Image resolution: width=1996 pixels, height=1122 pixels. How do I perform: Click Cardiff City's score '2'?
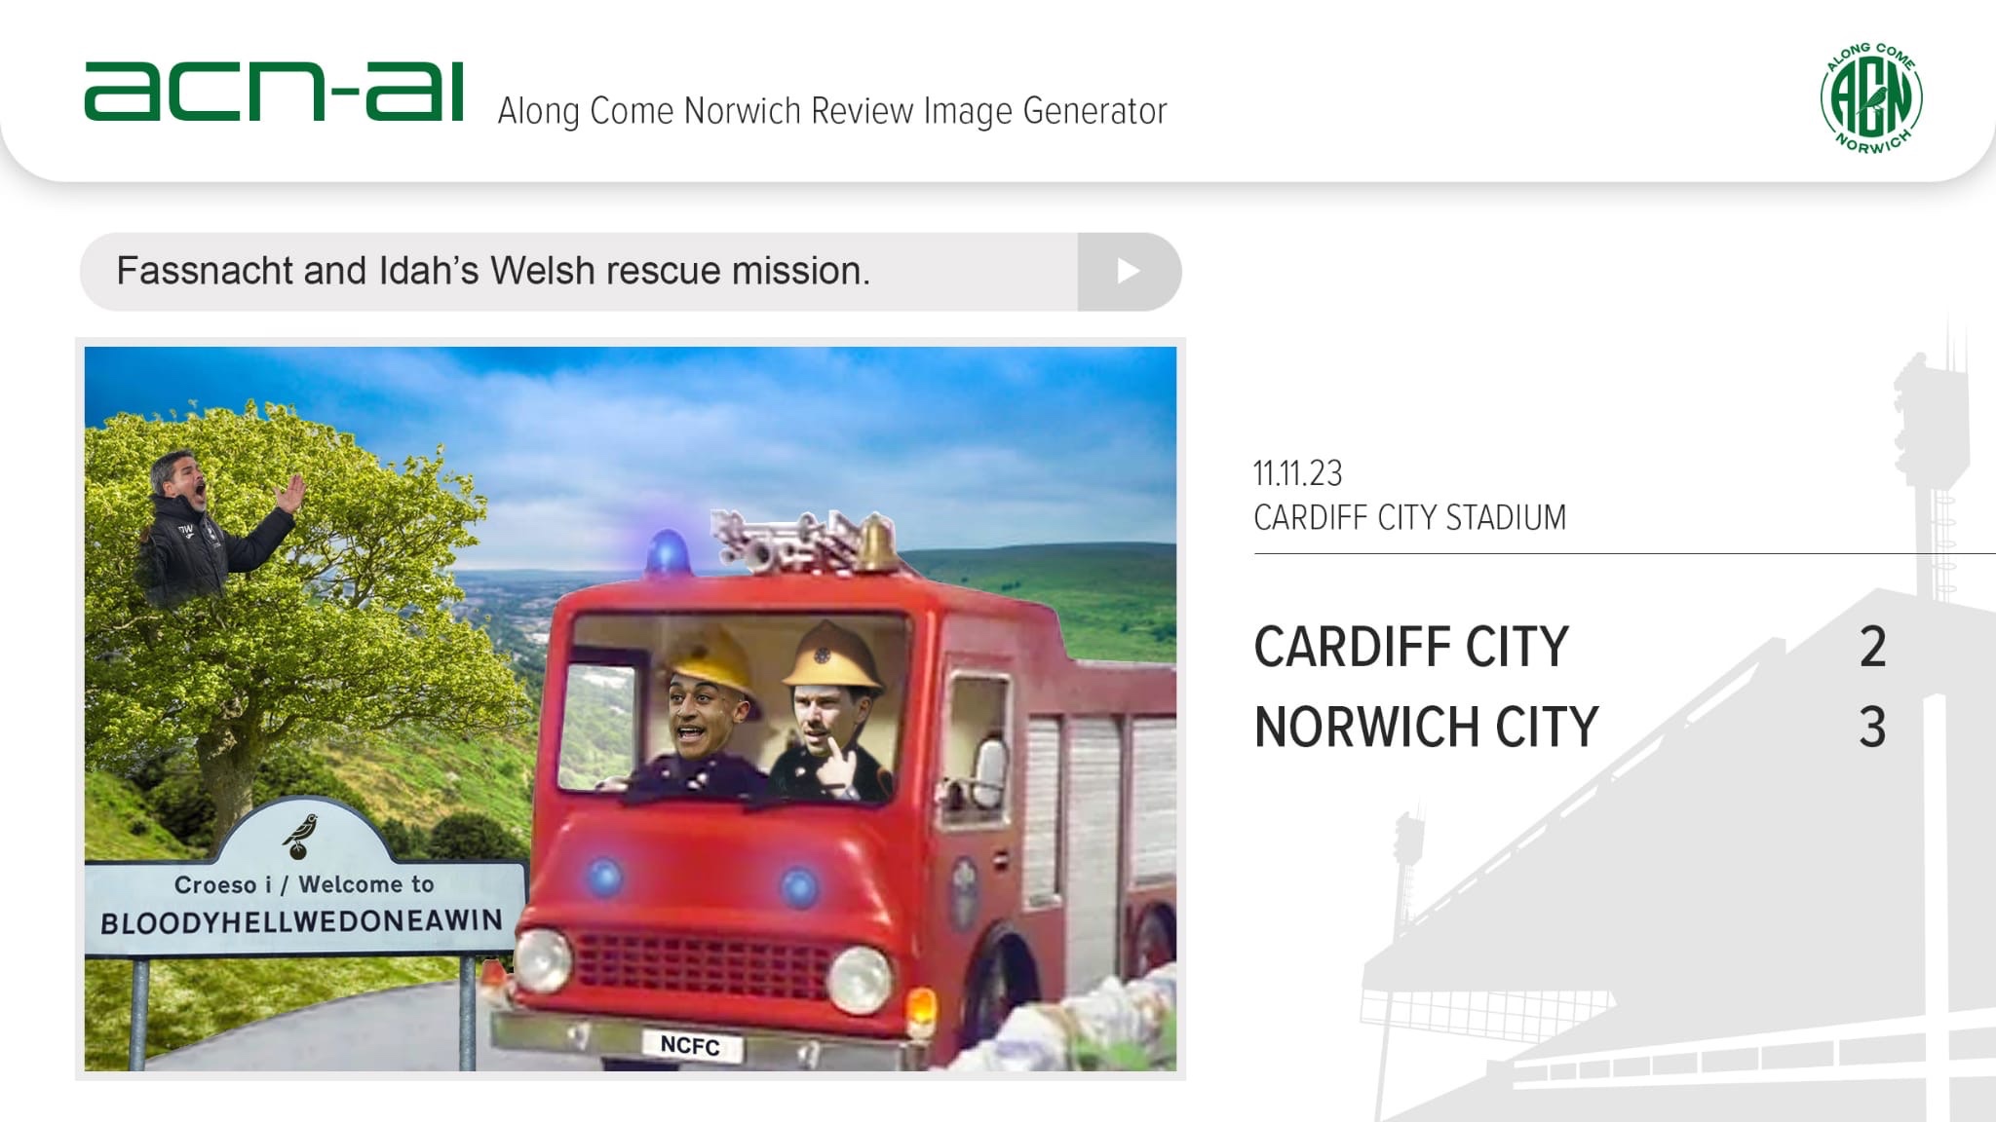tap(1872, 647)
